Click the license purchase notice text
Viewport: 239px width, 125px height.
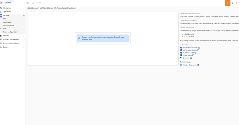103,38
